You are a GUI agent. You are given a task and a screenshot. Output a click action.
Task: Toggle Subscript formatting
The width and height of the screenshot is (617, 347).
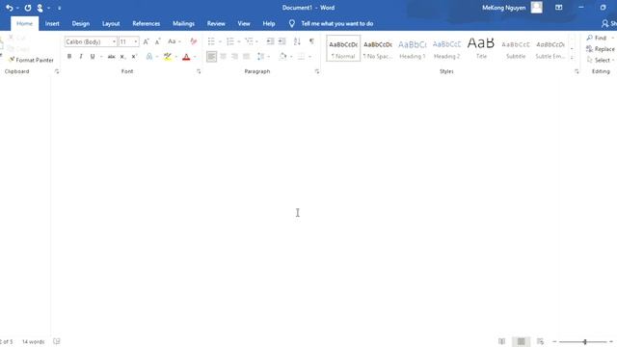[x=122, y=56]
